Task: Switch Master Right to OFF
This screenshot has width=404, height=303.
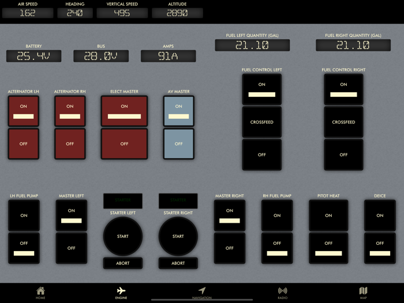Action: tap(230, 248)
